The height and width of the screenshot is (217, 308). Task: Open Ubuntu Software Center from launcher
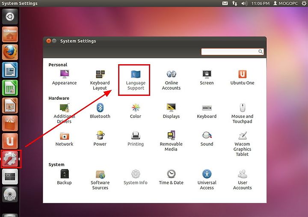[10, 123]
